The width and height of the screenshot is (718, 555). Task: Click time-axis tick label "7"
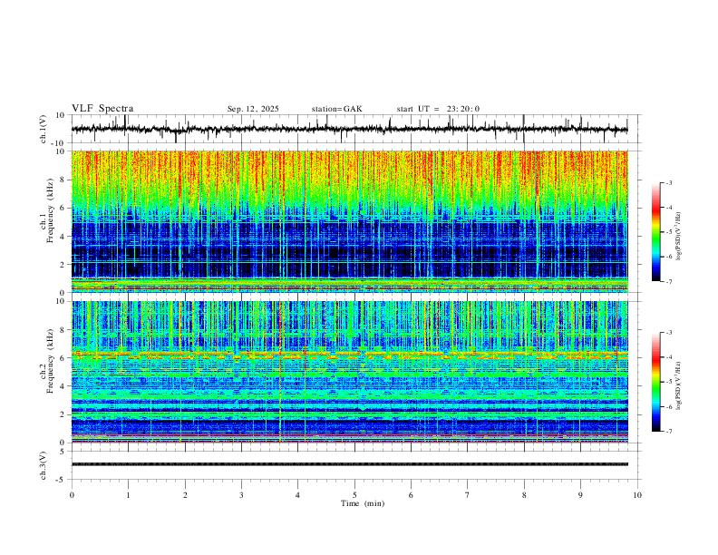coord(468,495)
